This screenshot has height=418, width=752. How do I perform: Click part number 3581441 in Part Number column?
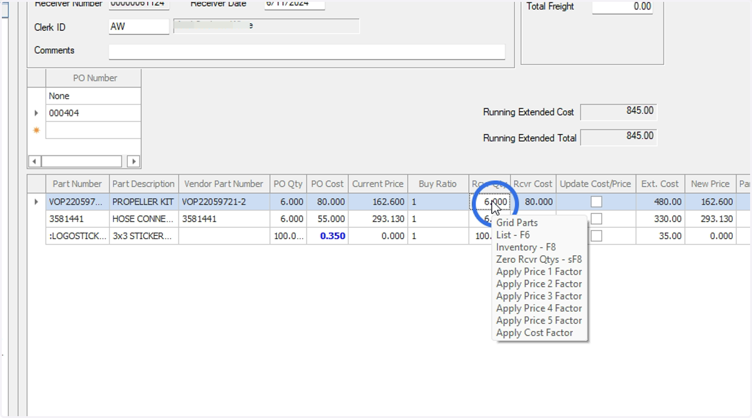click(77, 219)
